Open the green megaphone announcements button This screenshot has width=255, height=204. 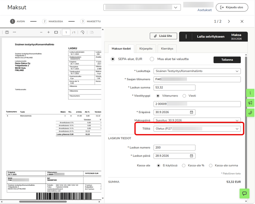(250, 103)
